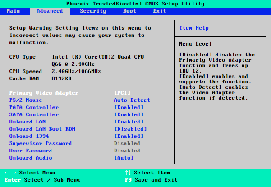Open the Security tab

[x=93, y=11]
